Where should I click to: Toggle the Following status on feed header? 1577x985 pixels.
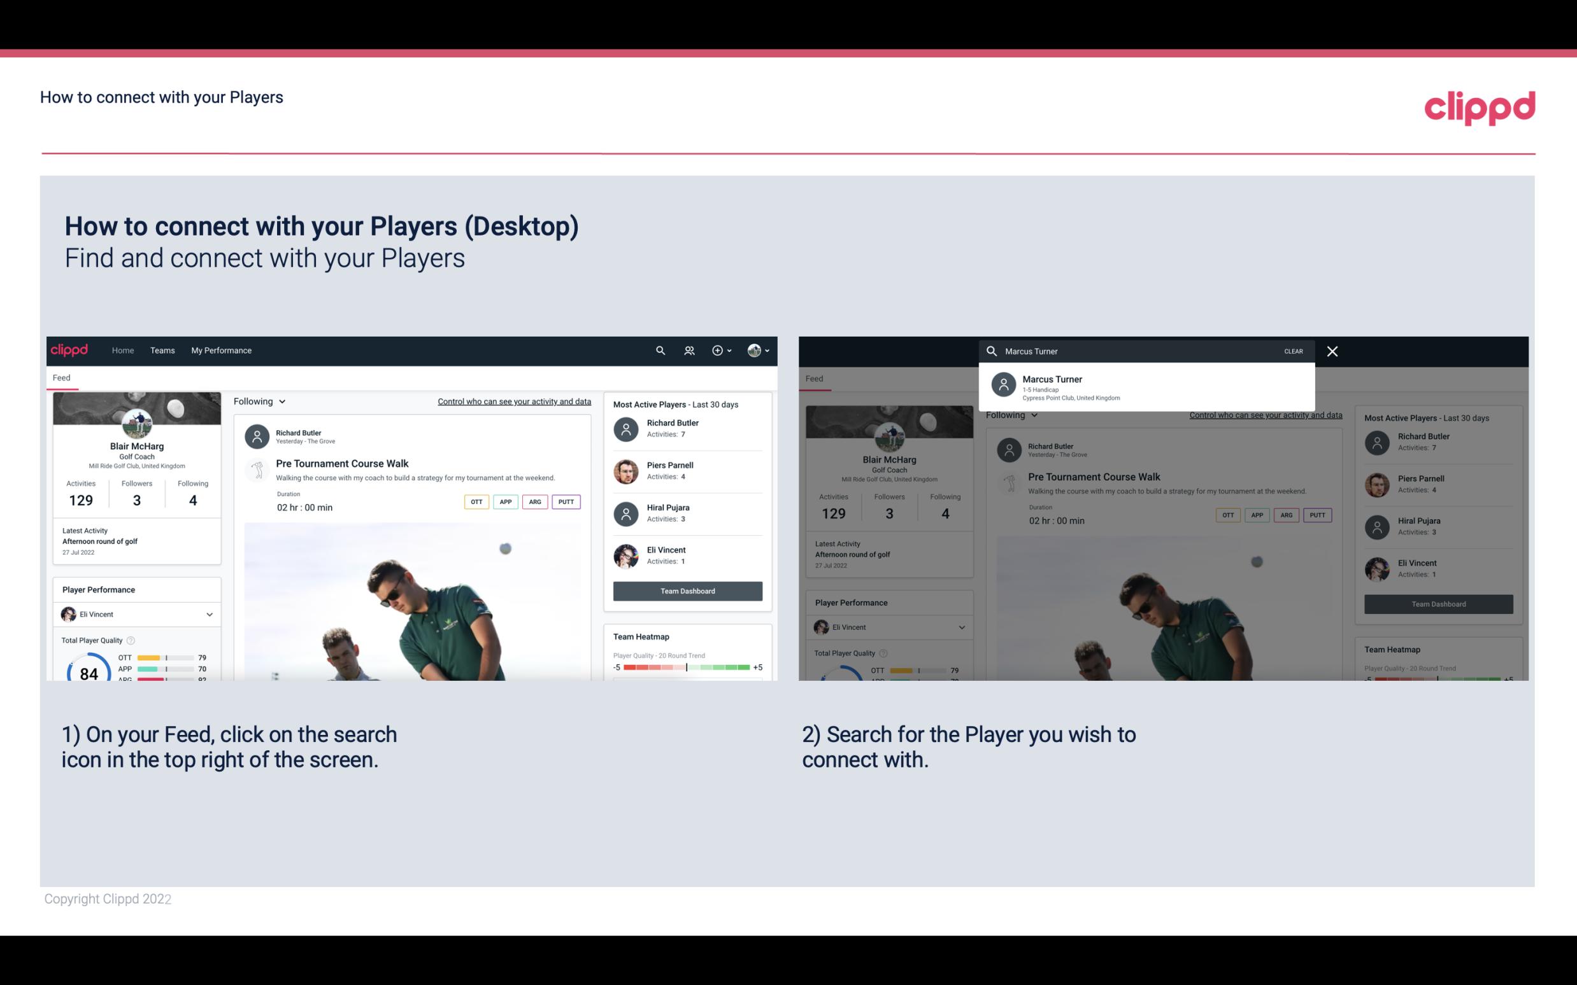pyautogui.click(x=260, y=401)
